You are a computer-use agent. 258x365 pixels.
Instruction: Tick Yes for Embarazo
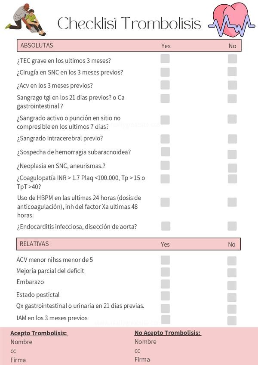[x=165, y=284]
